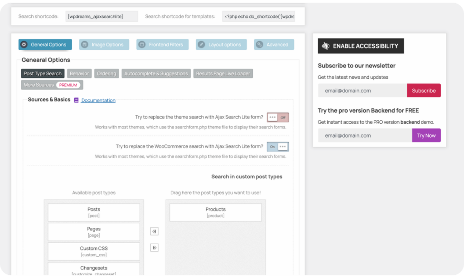Click 'Subscribe to our newsletter' heading
The height and width of the screenshot is (278, 464).
(x=357, y=66)
